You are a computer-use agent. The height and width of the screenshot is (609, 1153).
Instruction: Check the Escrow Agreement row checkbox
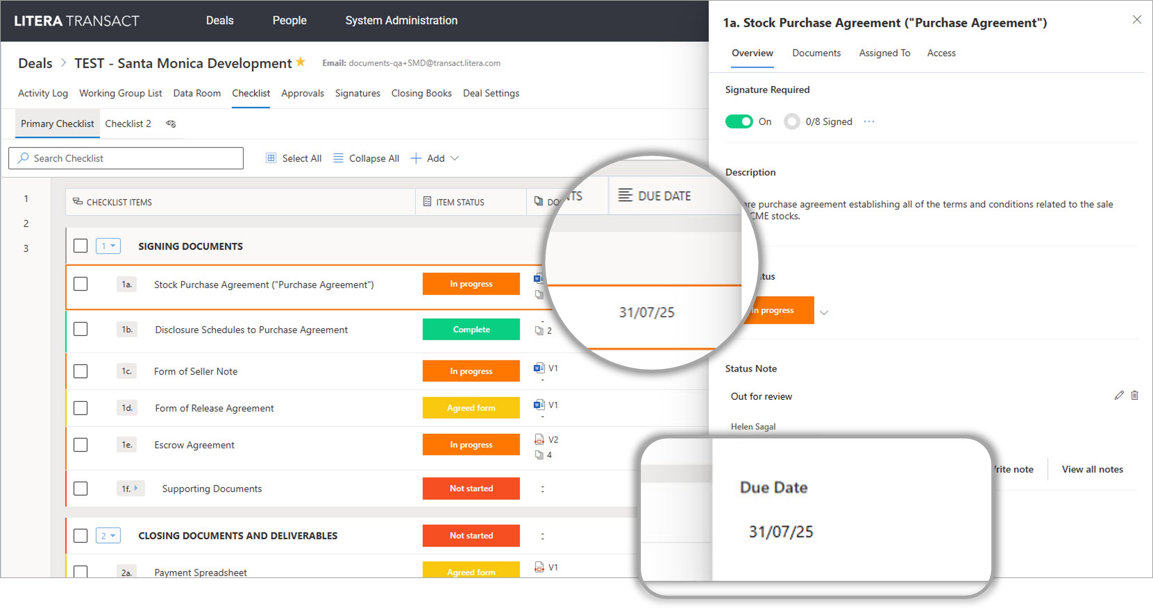pyautogui.click(x=80, y=445)
